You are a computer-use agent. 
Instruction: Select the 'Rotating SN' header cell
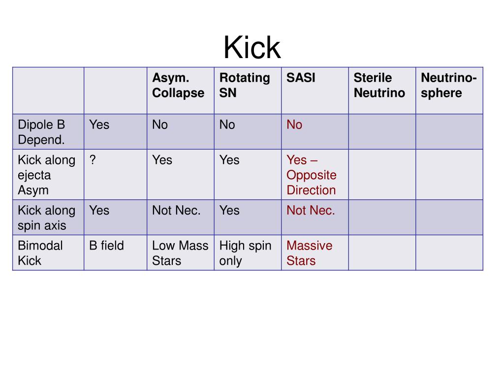tap(248, 91)
